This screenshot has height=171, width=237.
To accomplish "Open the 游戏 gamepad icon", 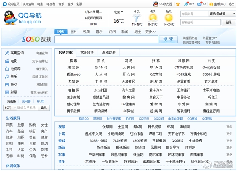I will coord(7,85).
